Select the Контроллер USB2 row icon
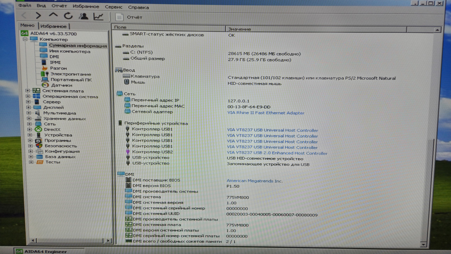Viewport: 451px width, 254px height. click(x=128, y=152)
